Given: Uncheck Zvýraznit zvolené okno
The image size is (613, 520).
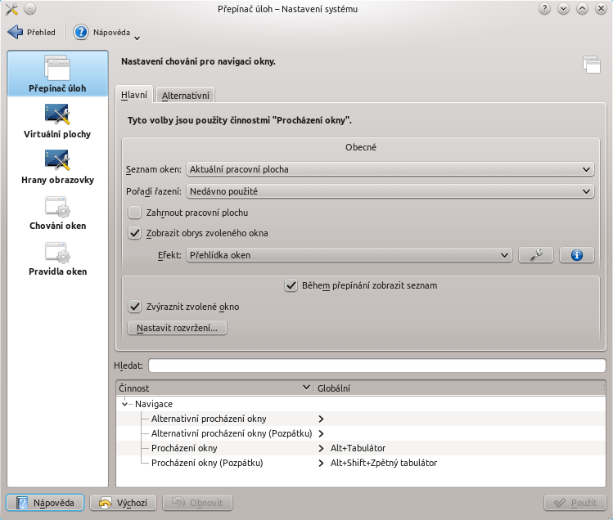Looking at the screenshot, I should click(134, 307).
